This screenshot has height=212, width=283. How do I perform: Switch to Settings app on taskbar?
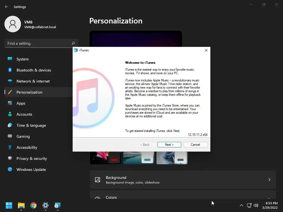pyautogui.click(x=46, y=205)
